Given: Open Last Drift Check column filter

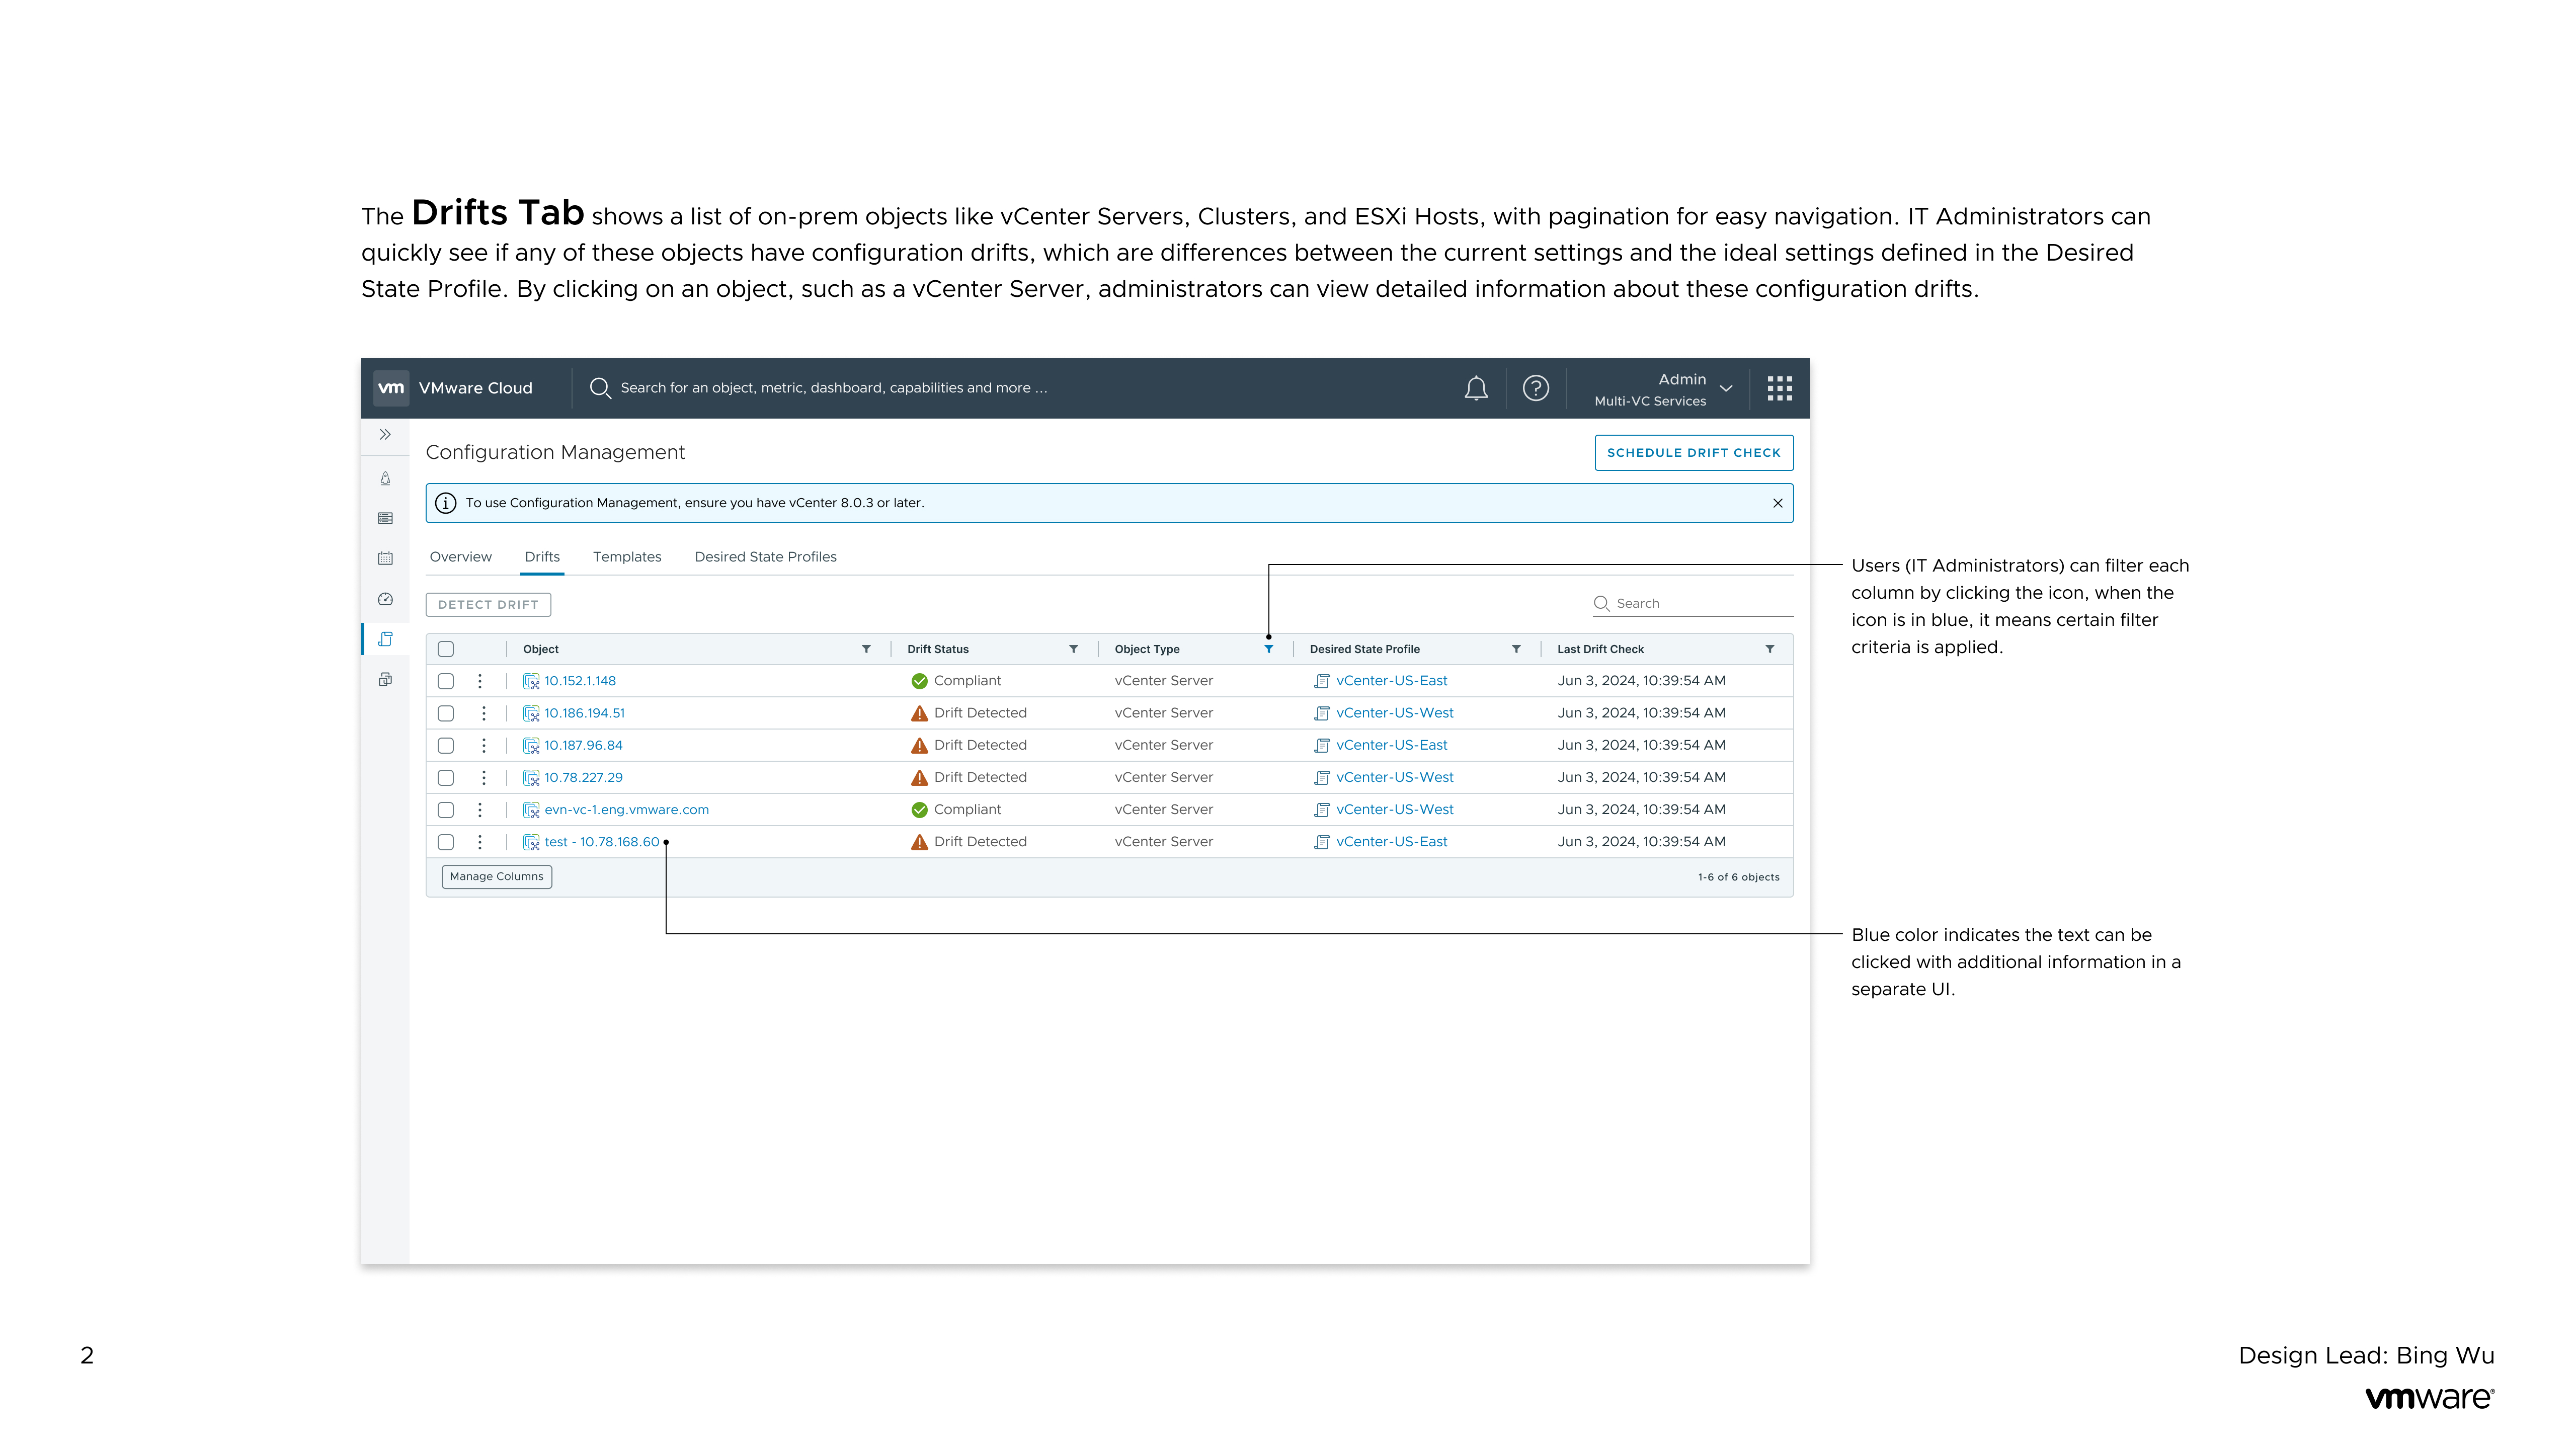Looking at the screenshot, I should (x=1770, y=650).
